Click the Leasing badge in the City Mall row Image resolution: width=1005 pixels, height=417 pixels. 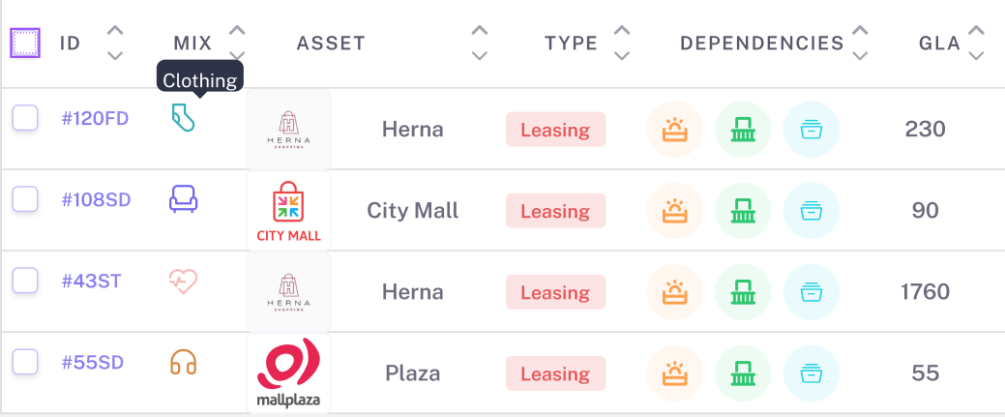555,211
